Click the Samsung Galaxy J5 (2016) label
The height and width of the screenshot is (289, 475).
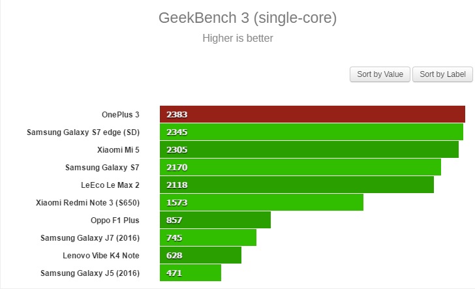coord(90,273)
